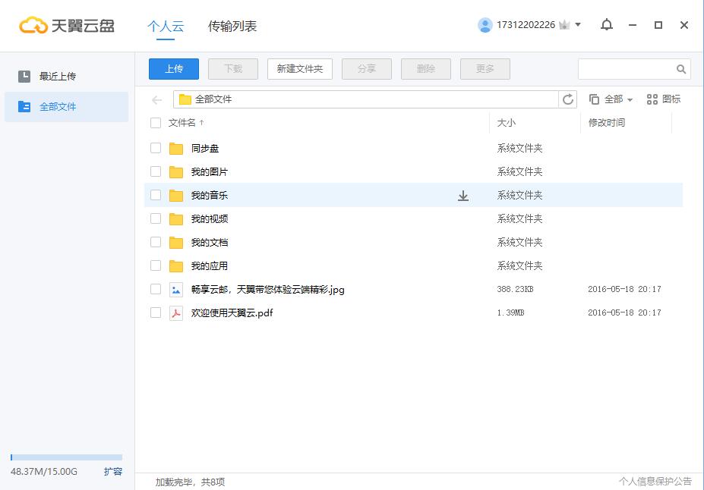Click the 最近上传 clock icon
Image resolution: width=704 pixels, height=490 pixels.
24,76
